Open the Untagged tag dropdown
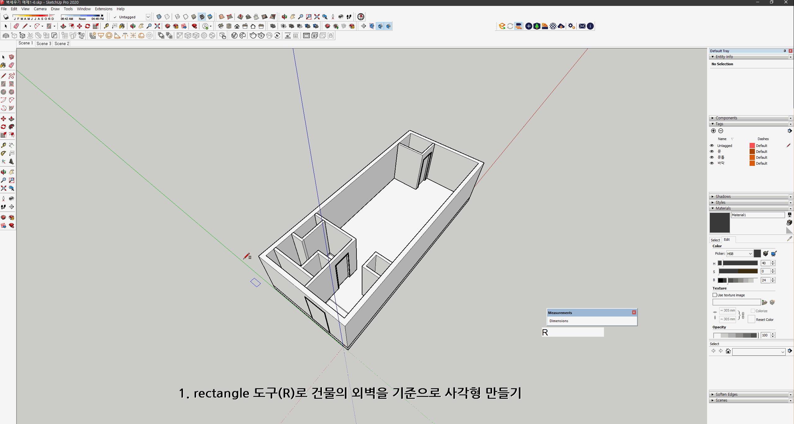The height and width of the screenshot is (424, 794). pos(148,17)
